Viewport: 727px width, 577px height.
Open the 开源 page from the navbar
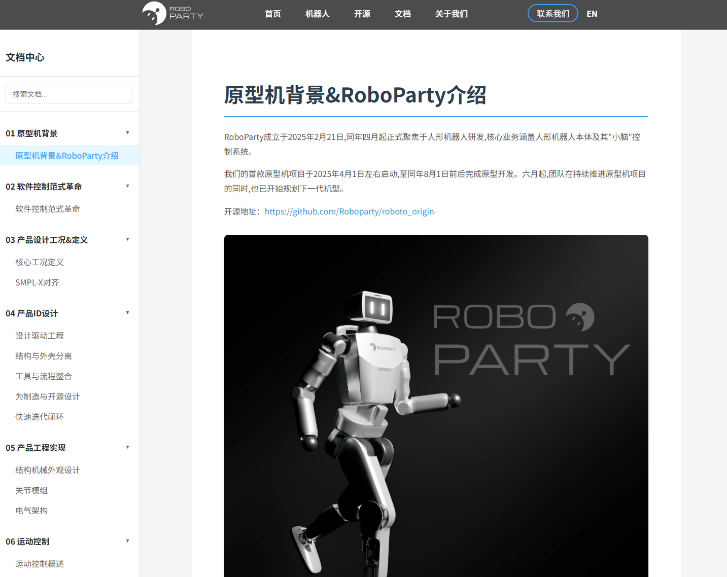pos(362,14)
